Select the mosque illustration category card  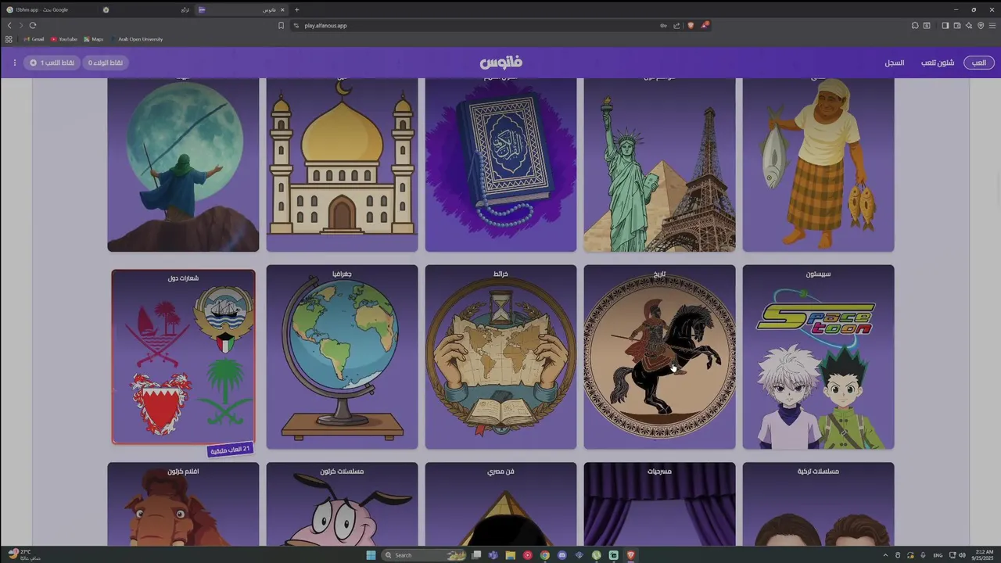click(x=342, y=164)
